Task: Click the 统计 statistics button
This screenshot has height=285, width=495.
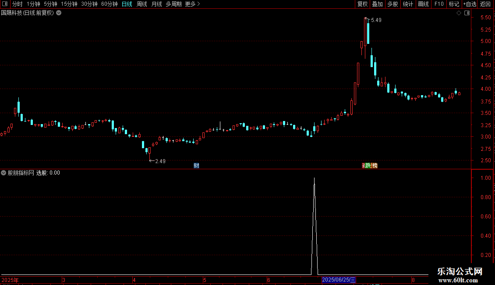Action: 408,4
